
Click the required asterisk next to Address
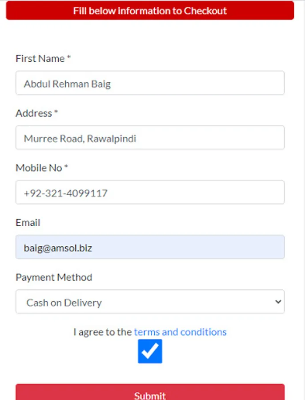tap(56, 112)
